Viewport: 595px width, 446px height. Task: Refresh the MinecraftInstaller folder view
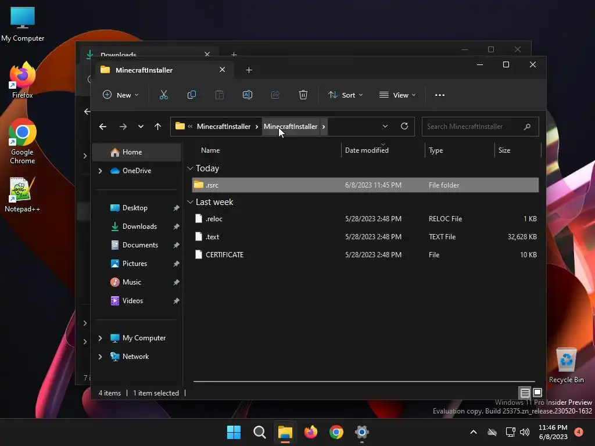[404, 126]
